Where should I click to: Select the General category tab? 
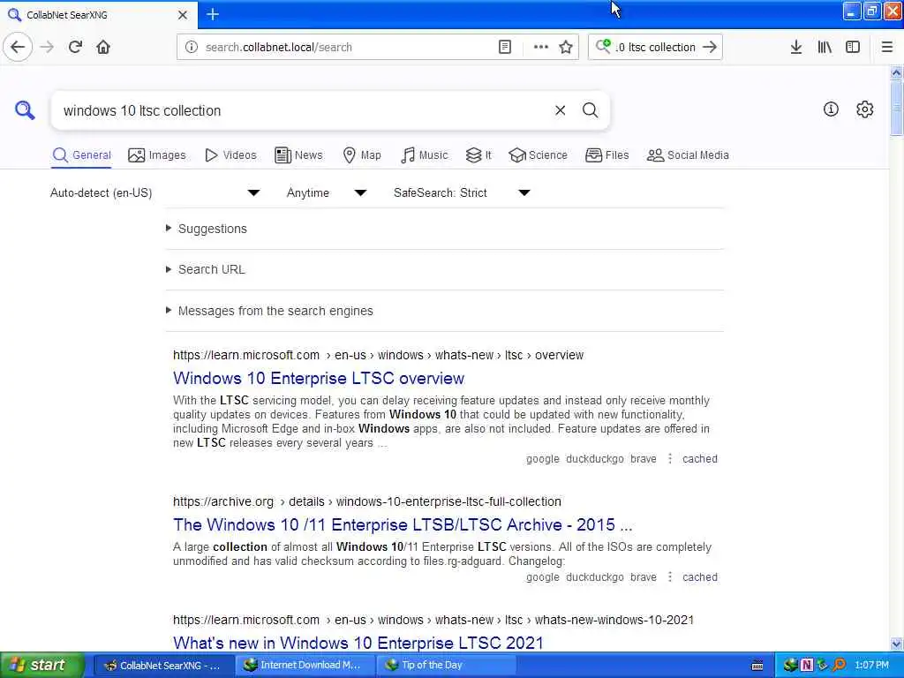tap(81, 155)
